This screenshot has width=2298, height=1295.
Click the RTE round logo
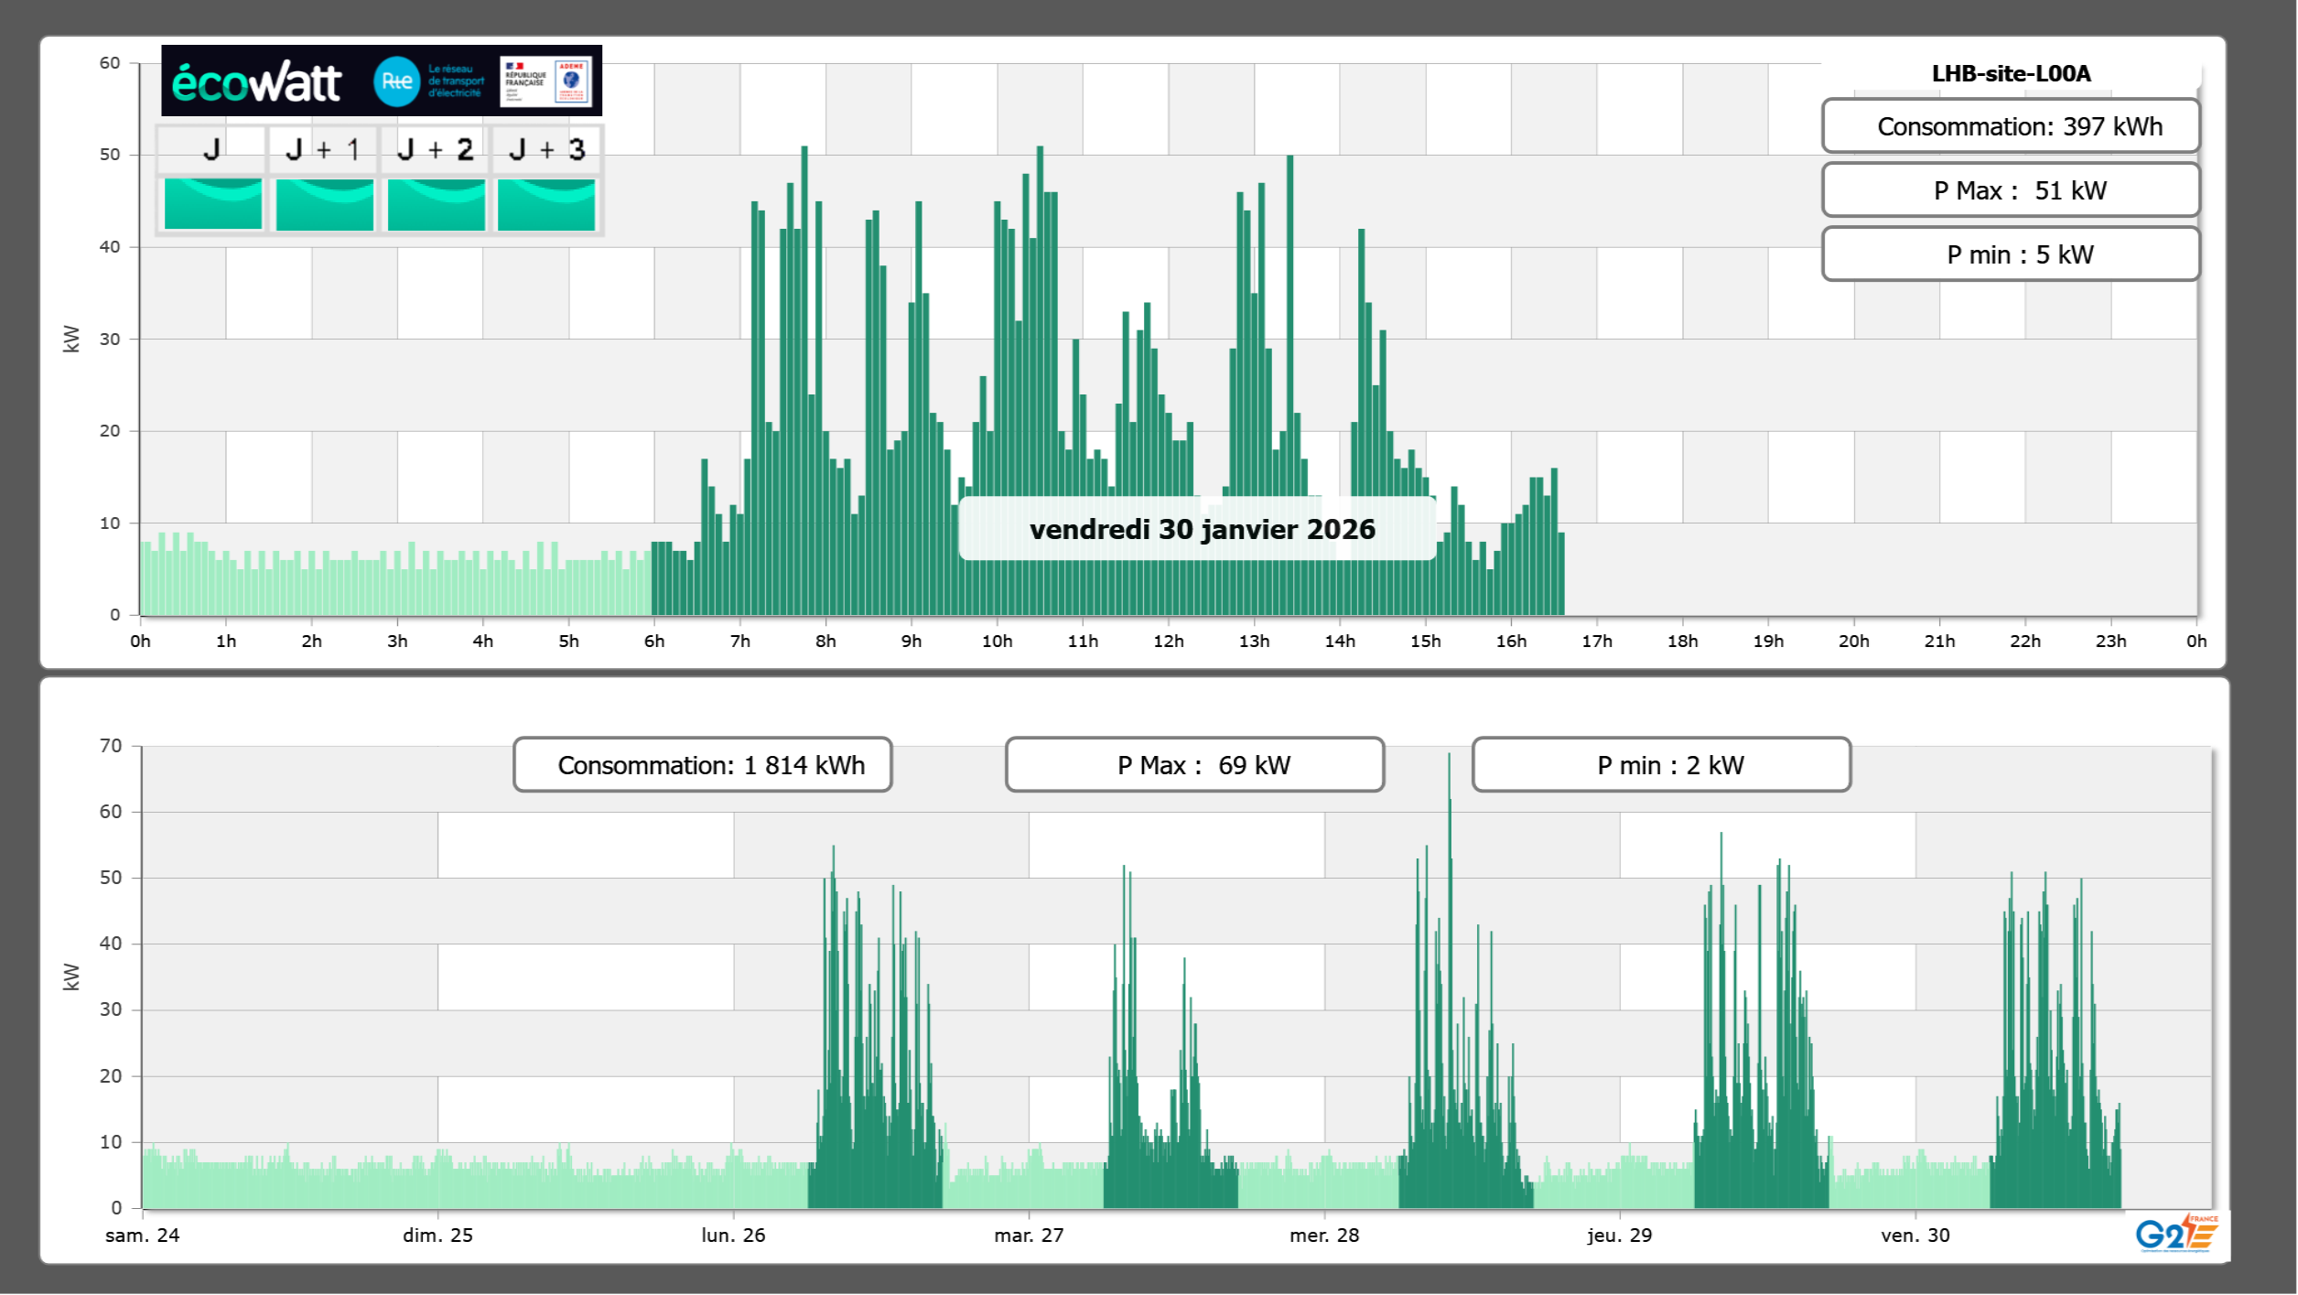click(396, 81)
